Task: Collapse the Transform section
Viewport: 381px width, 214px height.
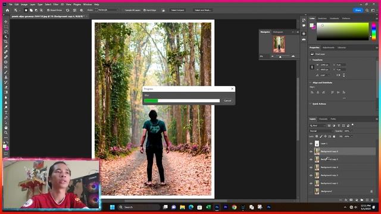Action: (310, 59)
